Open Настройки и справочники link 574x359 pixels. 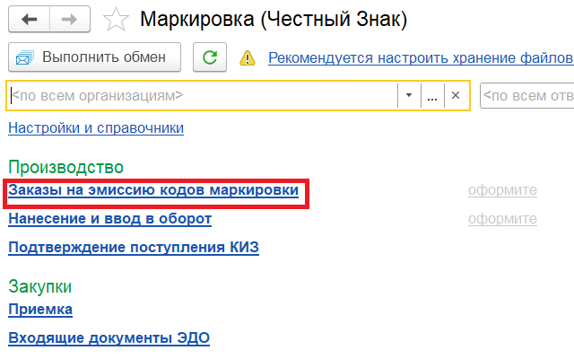coord(96,128)
